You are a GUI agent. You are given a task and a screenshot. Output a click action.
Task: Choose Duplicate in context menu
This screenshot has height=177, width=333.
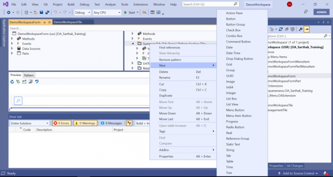tap(166, 96)
